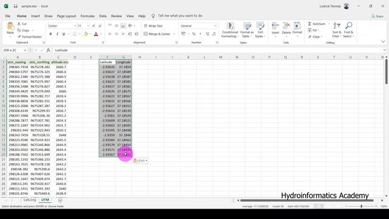Increase indent of cell contents

click(136, 34)
